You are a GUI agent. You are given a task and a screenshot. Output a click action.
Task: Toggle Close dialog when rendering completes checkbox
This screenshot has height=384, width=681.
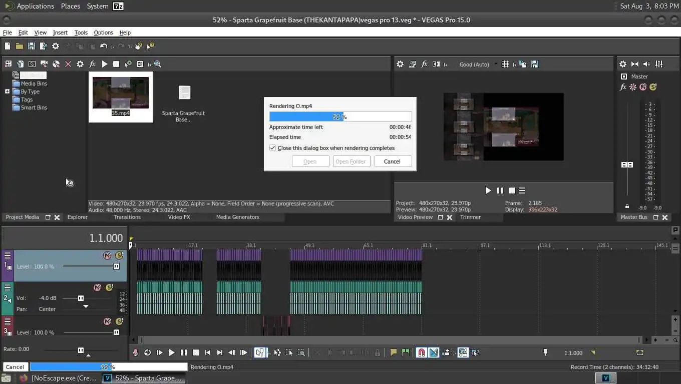pyautogui.click(x=272, y=148)
